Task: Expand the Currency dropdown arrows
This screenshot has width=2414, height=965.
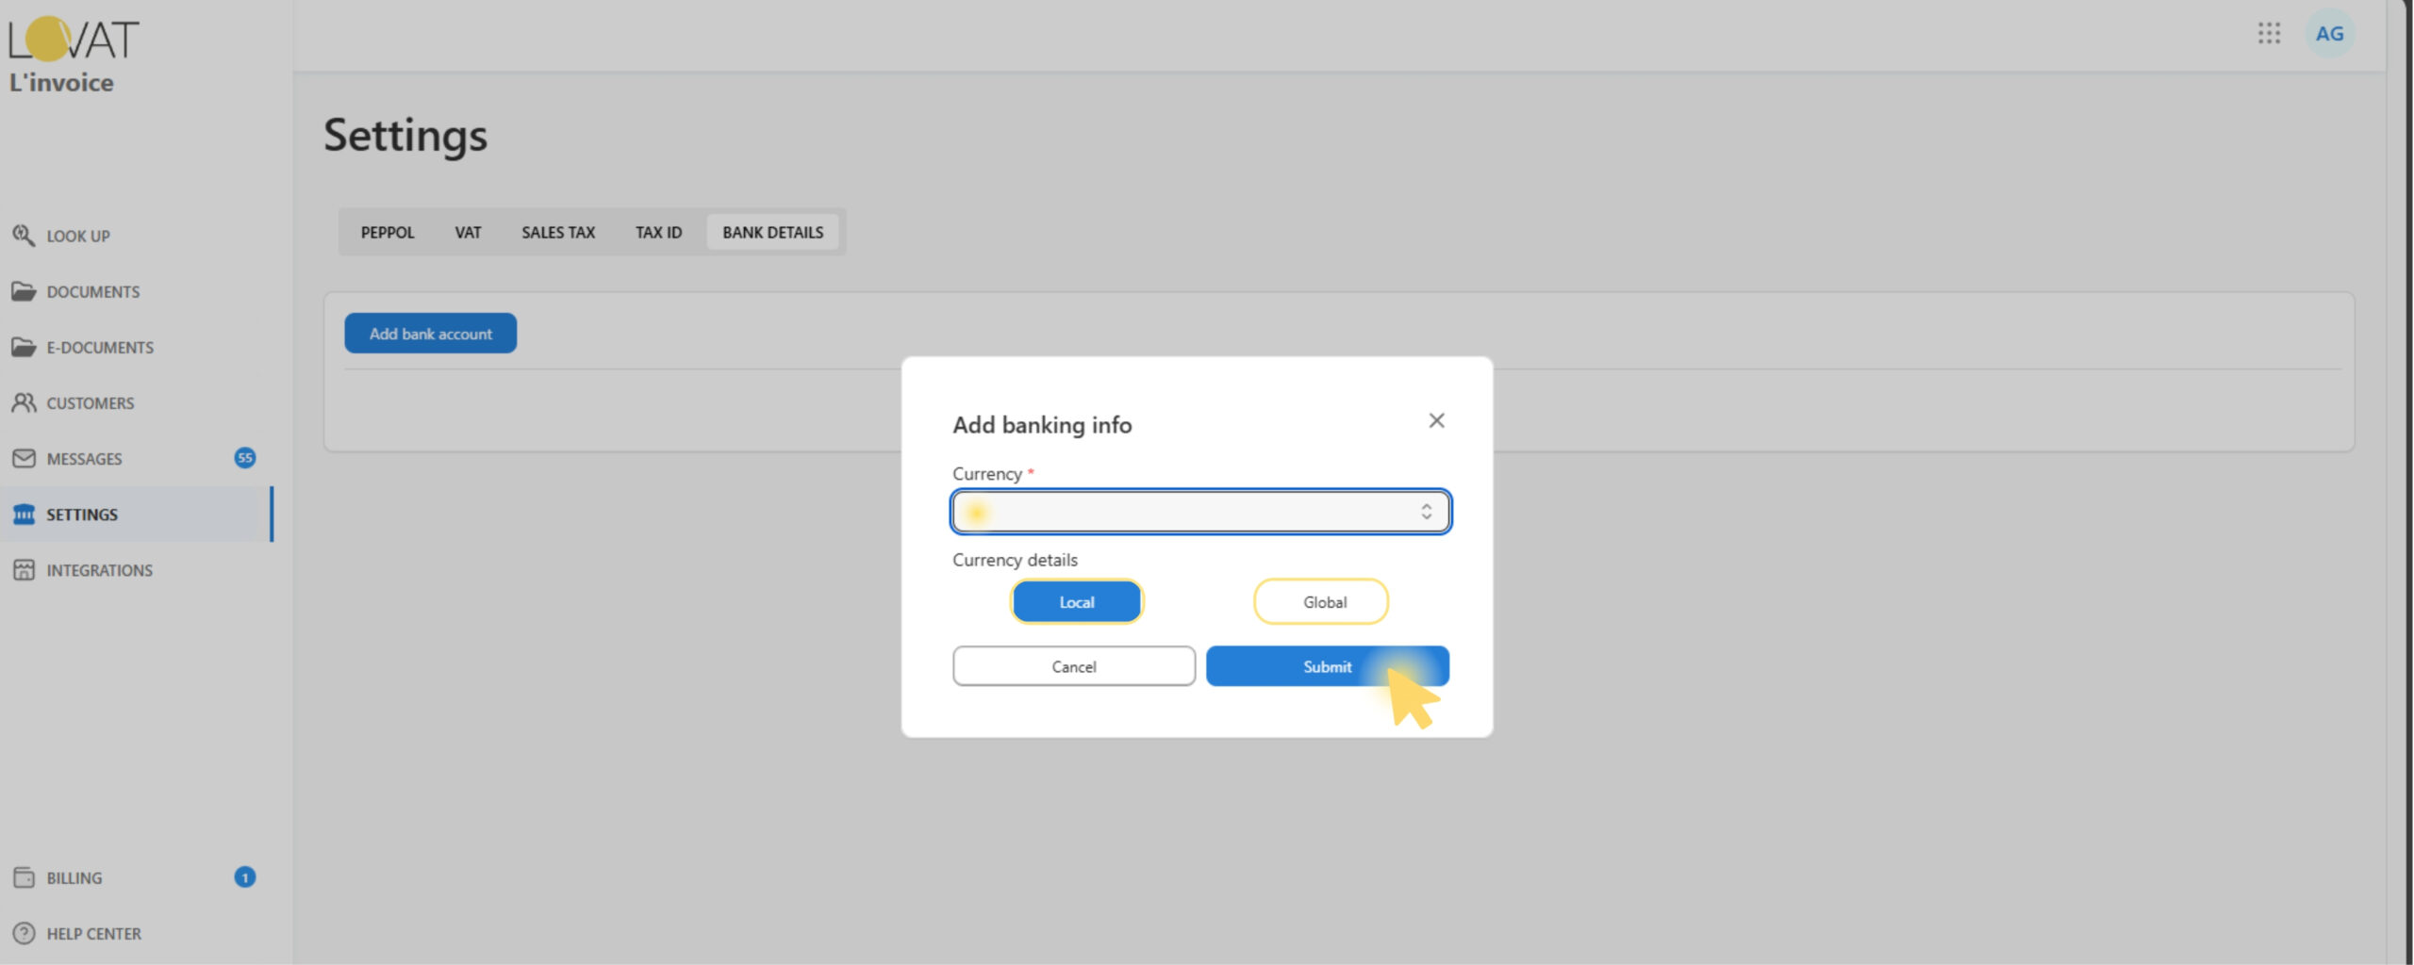Action: tap(1426, 512)
